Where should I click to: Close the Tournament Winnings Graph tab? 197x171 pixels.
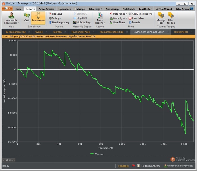tap(168, 32)
